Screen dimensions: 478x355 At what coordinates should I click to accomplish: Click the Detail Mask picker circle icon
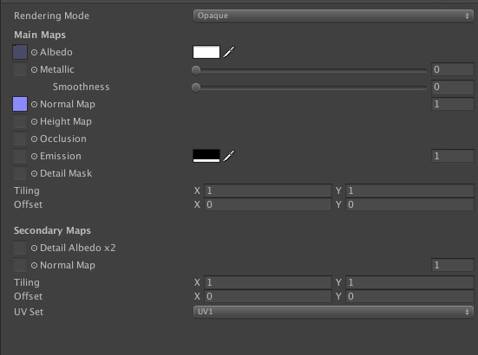(34, 174)
